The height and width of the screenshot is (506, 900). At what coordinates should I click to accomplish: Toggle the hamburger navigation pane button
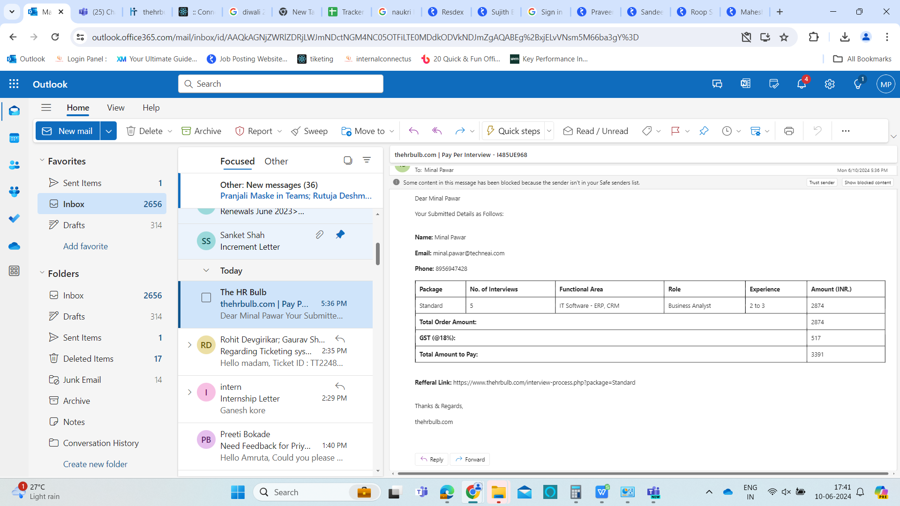46,108
